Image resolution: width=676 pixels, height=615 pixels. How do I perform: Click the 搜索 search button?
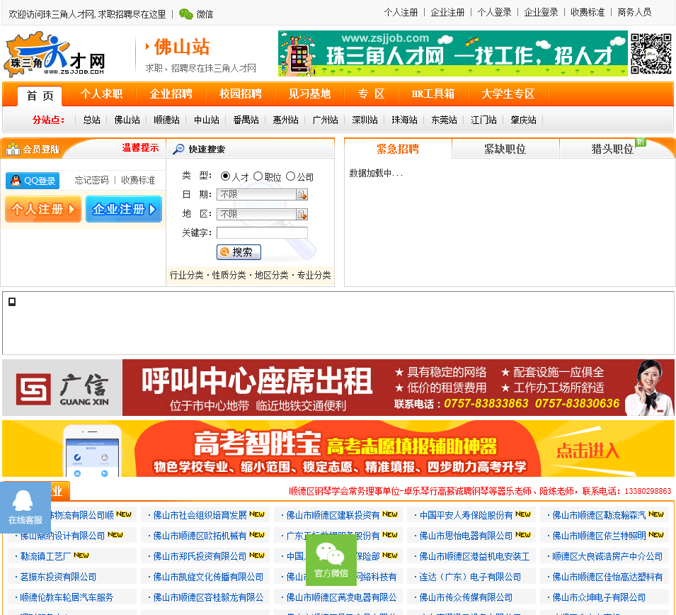point(239,252)
